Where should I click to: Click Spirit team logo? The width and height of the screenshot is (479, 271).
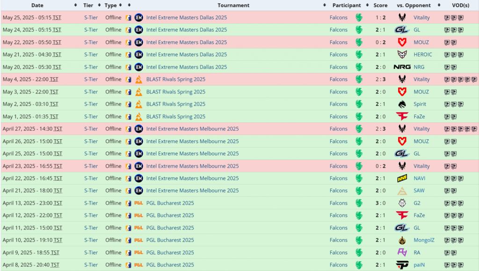(402, 104)
